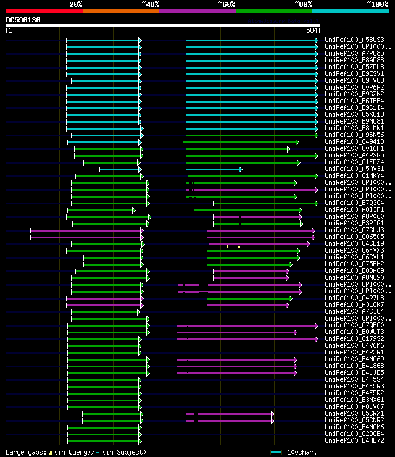Click the purple ~60% identity legend segment
This screenshot has height=457, width=395.
click(197, 11)
